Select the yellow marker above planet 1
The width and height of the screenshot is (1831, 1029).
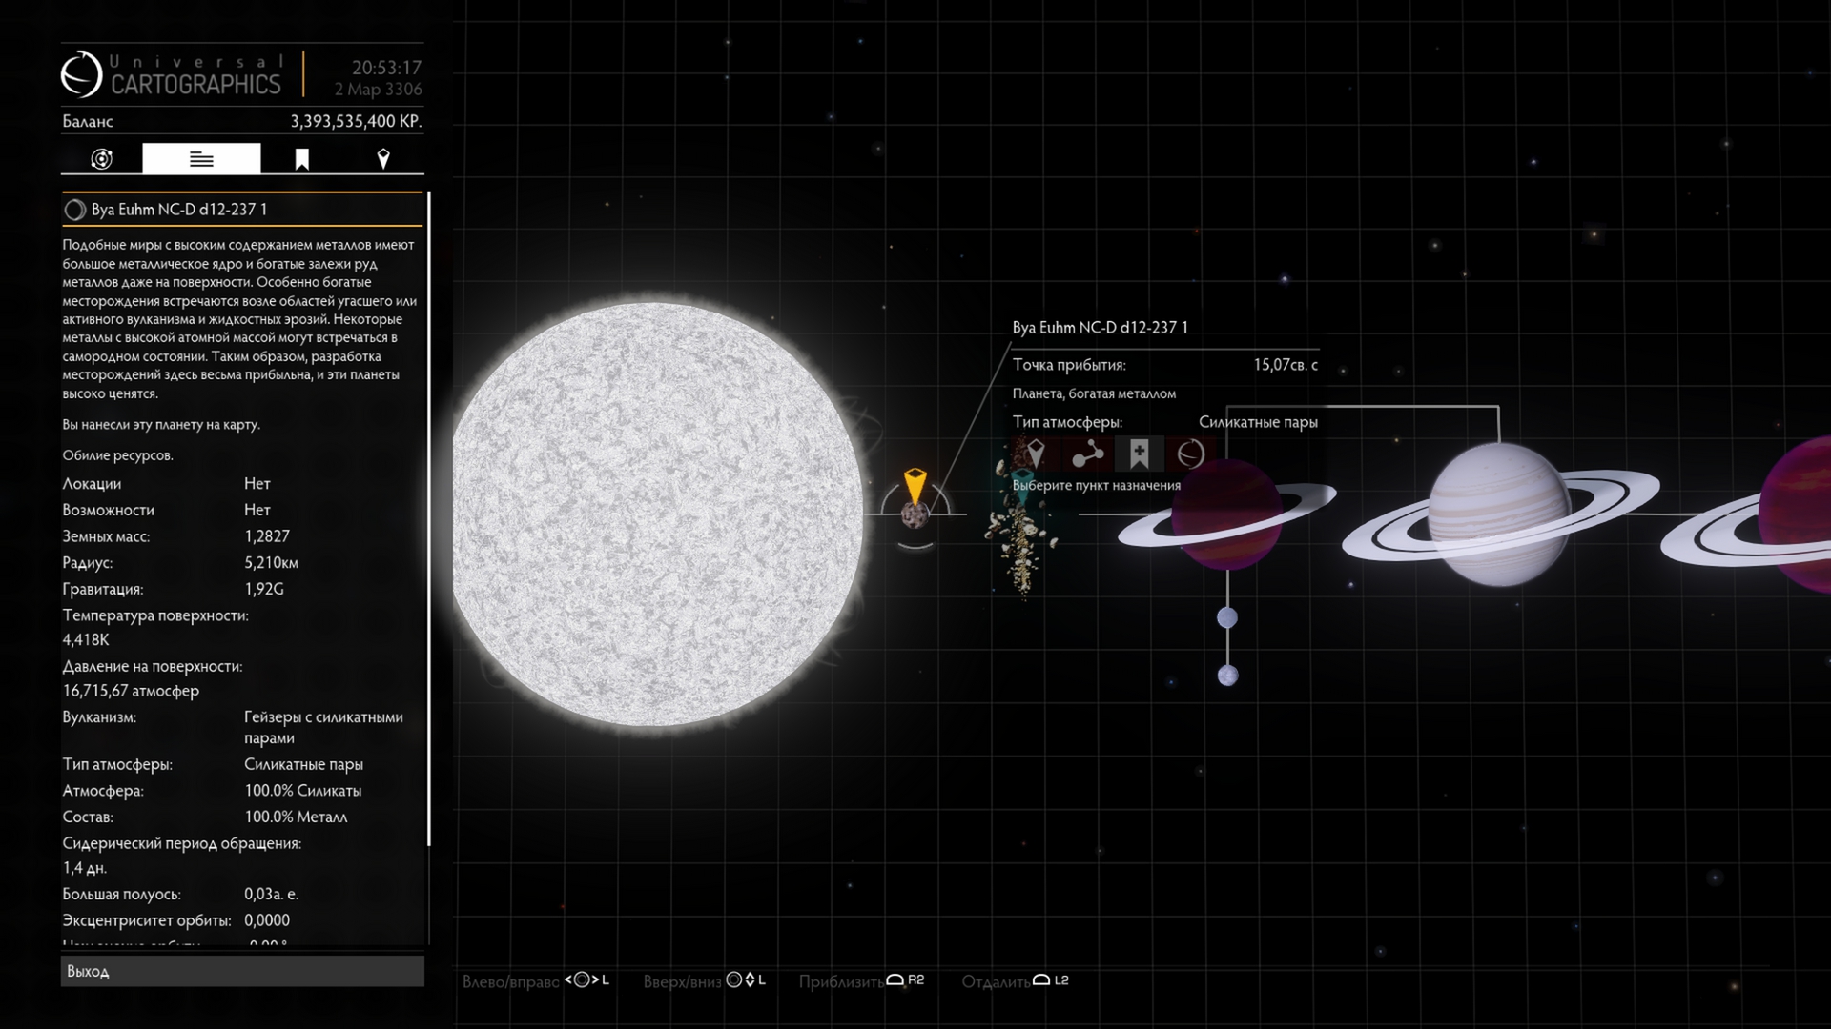coord(915,486)
